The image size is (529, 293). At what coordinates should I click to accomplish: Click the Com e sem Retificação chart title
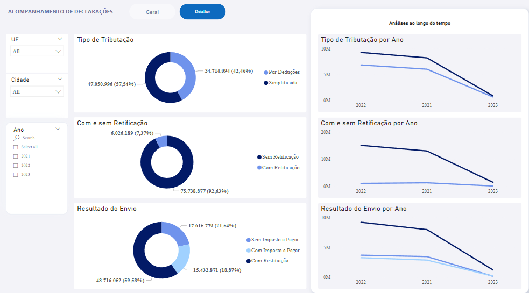pyautogui.click(x=112, y=123)
